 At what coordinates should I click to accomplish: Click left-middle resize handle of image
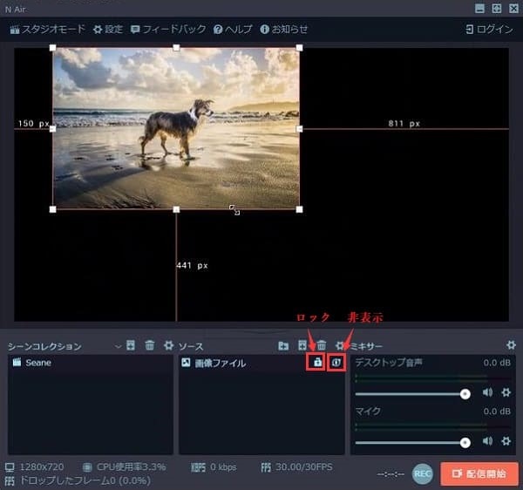tap(52, 129)
